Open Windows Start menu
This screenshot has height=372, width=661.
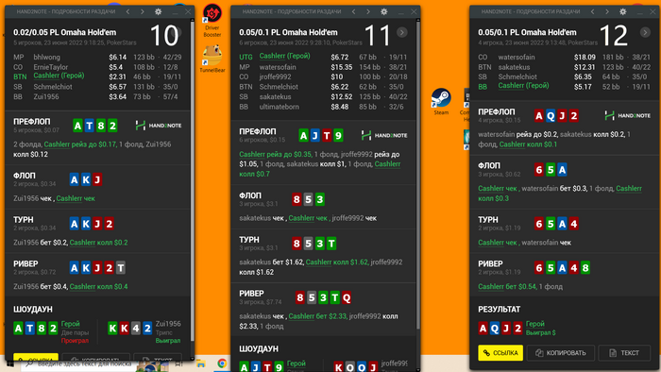click(x=9, y=364)
